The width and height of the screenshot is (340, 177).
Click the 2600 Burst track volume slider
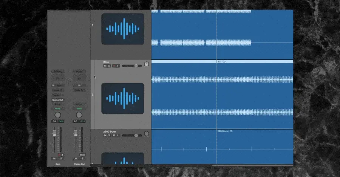[x=132, y=135]
